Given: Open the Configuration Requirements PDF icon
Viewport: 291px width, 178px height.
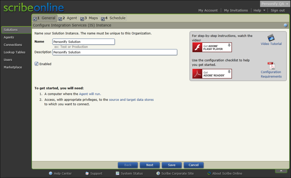Looking at the screenshot, I should coord(271,66).
